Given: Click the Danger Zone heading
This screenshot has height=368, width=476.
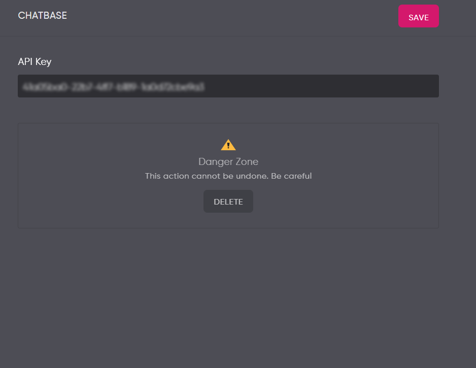Looking at the screenshot, I should (x=228, y=161).
